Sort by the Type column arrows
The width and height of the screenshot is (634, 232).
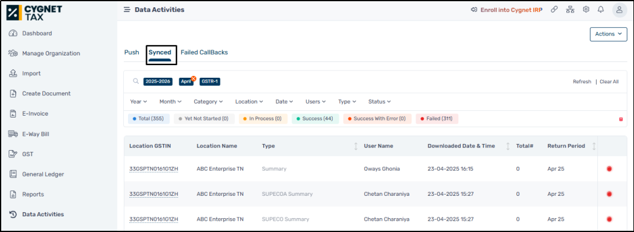356,146
